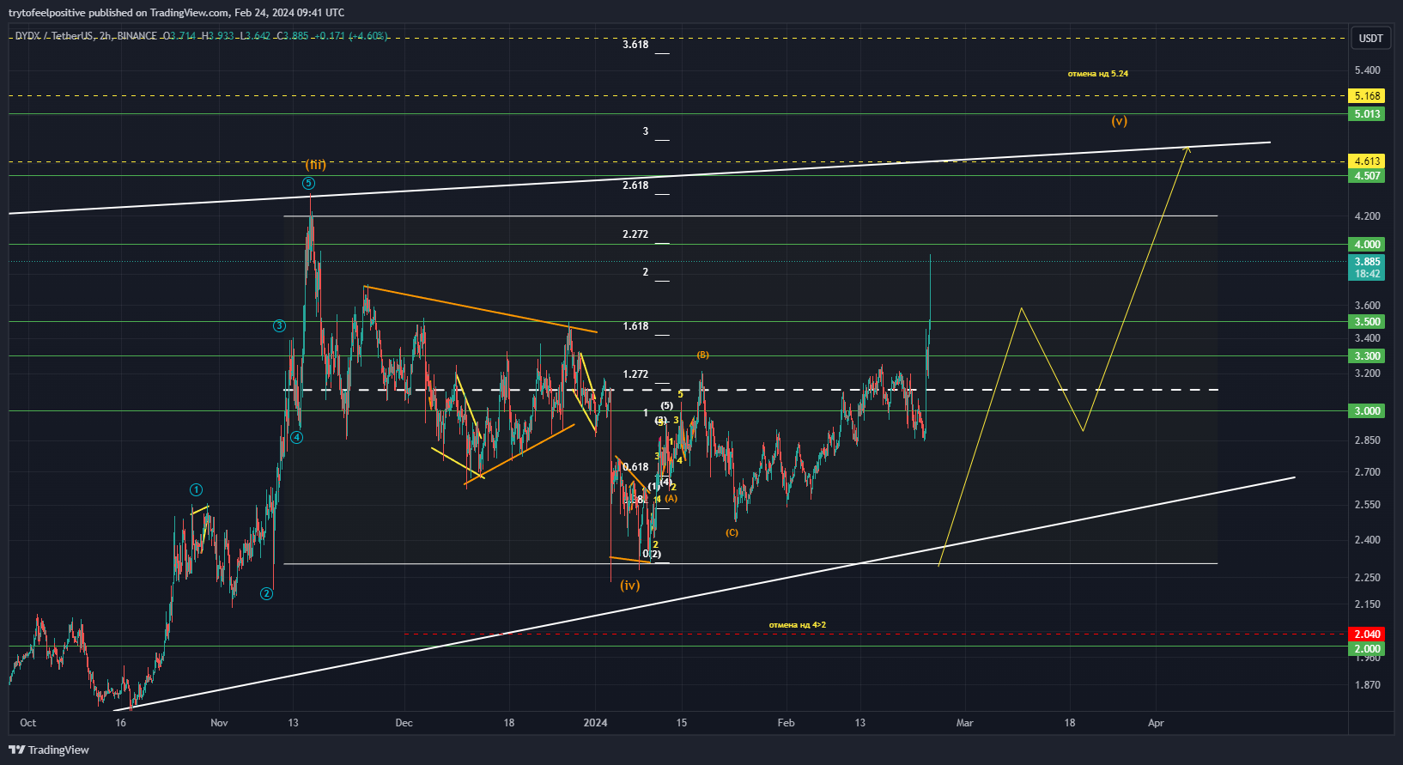This screenshot has width=1403, height=765.
Task: Click the green 4.000 price label
Action: pyautogui.click(x=1367, y=245)
